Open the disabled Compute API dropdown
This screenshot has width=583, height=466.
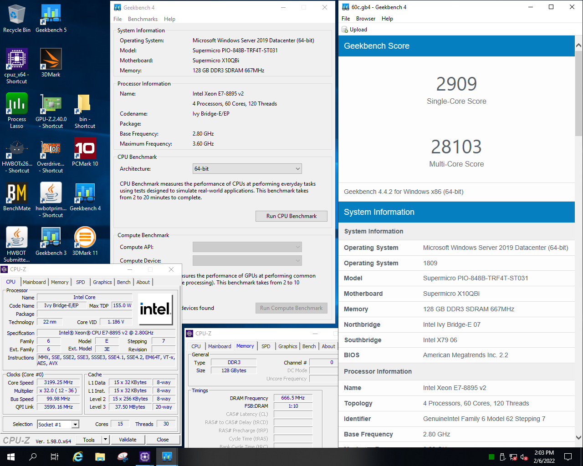[247, 247]
